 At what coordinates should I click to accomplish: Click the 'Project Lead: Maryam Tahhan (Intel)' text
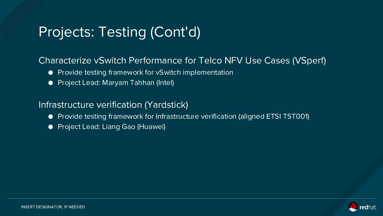coord(116,83)
